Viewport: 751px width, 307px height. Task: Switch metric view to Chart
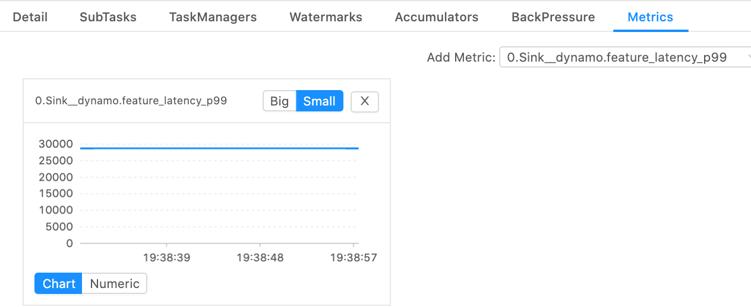click(x=59, y=284)
